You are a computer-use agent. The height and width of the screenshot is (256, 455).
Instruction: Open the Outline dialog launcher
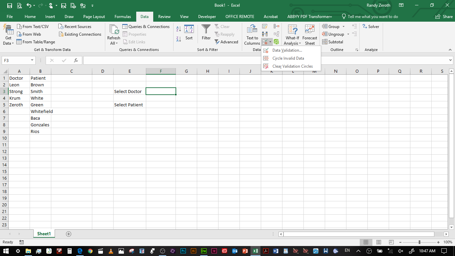point(357,50)
